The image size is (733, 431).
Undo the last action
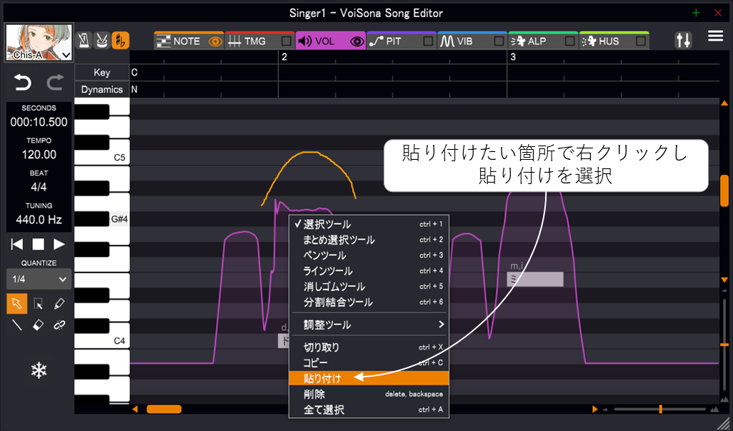click(x=22, y=83)
